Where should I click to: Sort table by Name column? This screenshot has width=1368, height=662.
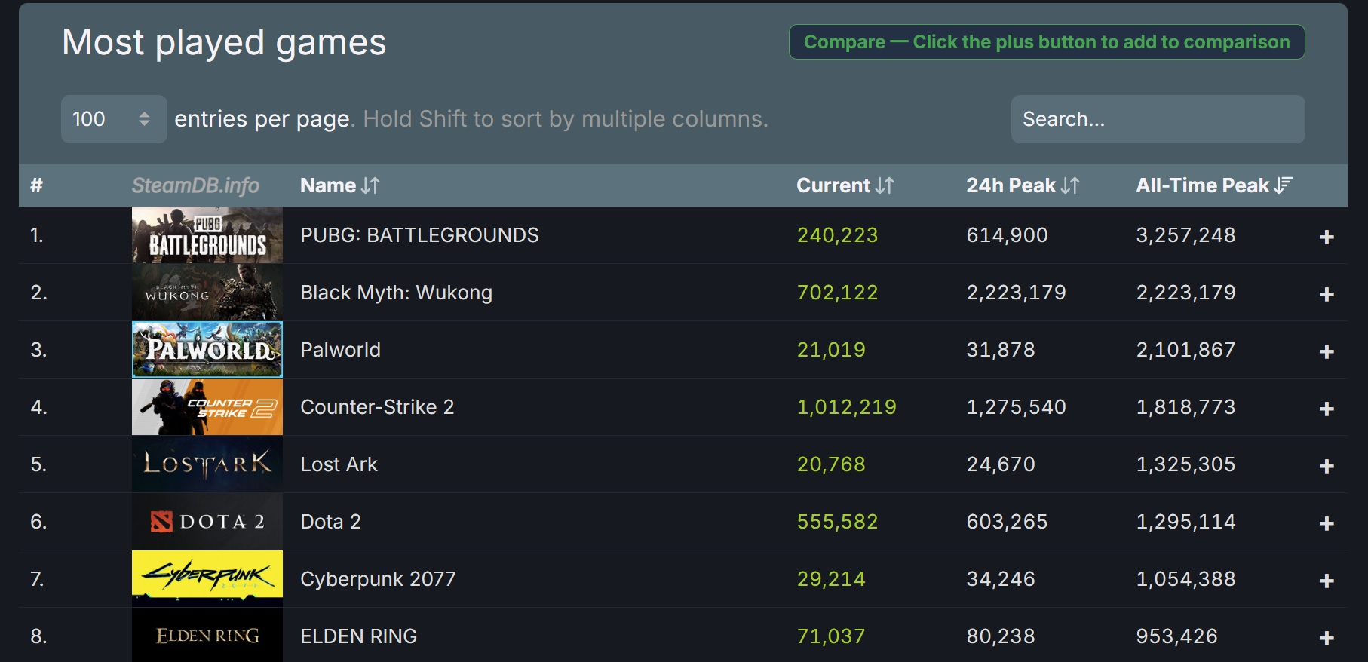coord(340,185)
